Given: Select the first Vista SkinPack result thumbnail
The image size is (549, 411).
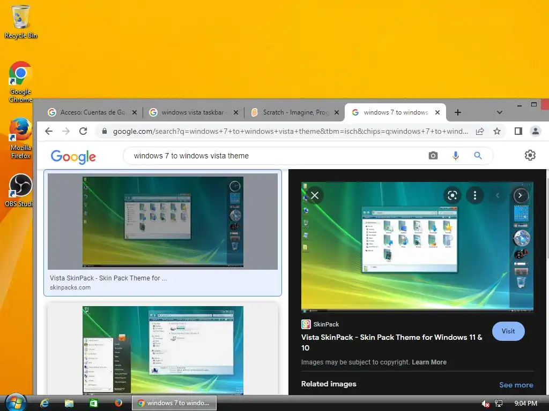Looking at the screenshot, I should point(162,222).
